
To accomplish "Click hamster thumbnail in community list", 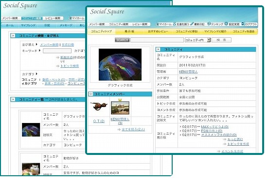I will pos(31,169).
